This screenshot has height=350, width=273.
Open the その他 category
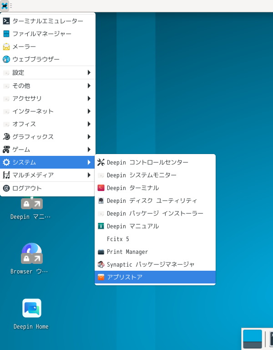click(48, 86)
